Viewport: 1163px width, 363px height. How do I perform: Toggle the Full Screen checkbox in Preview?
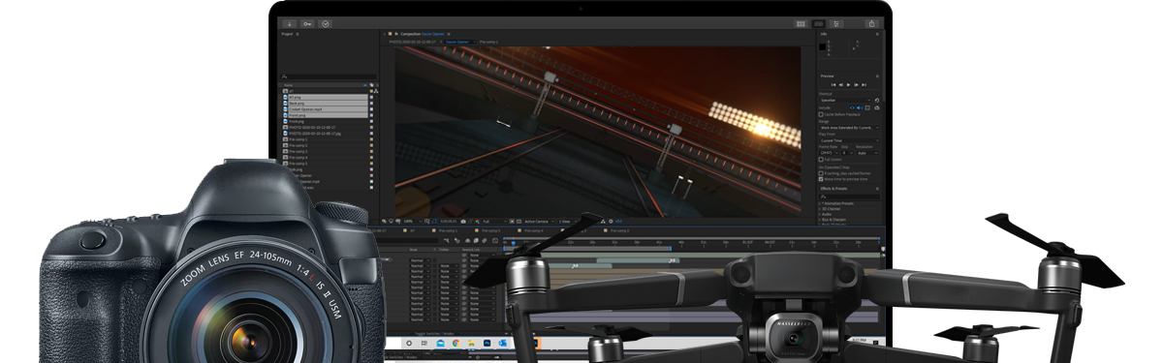pyautogui.click(x=822, y=159)
